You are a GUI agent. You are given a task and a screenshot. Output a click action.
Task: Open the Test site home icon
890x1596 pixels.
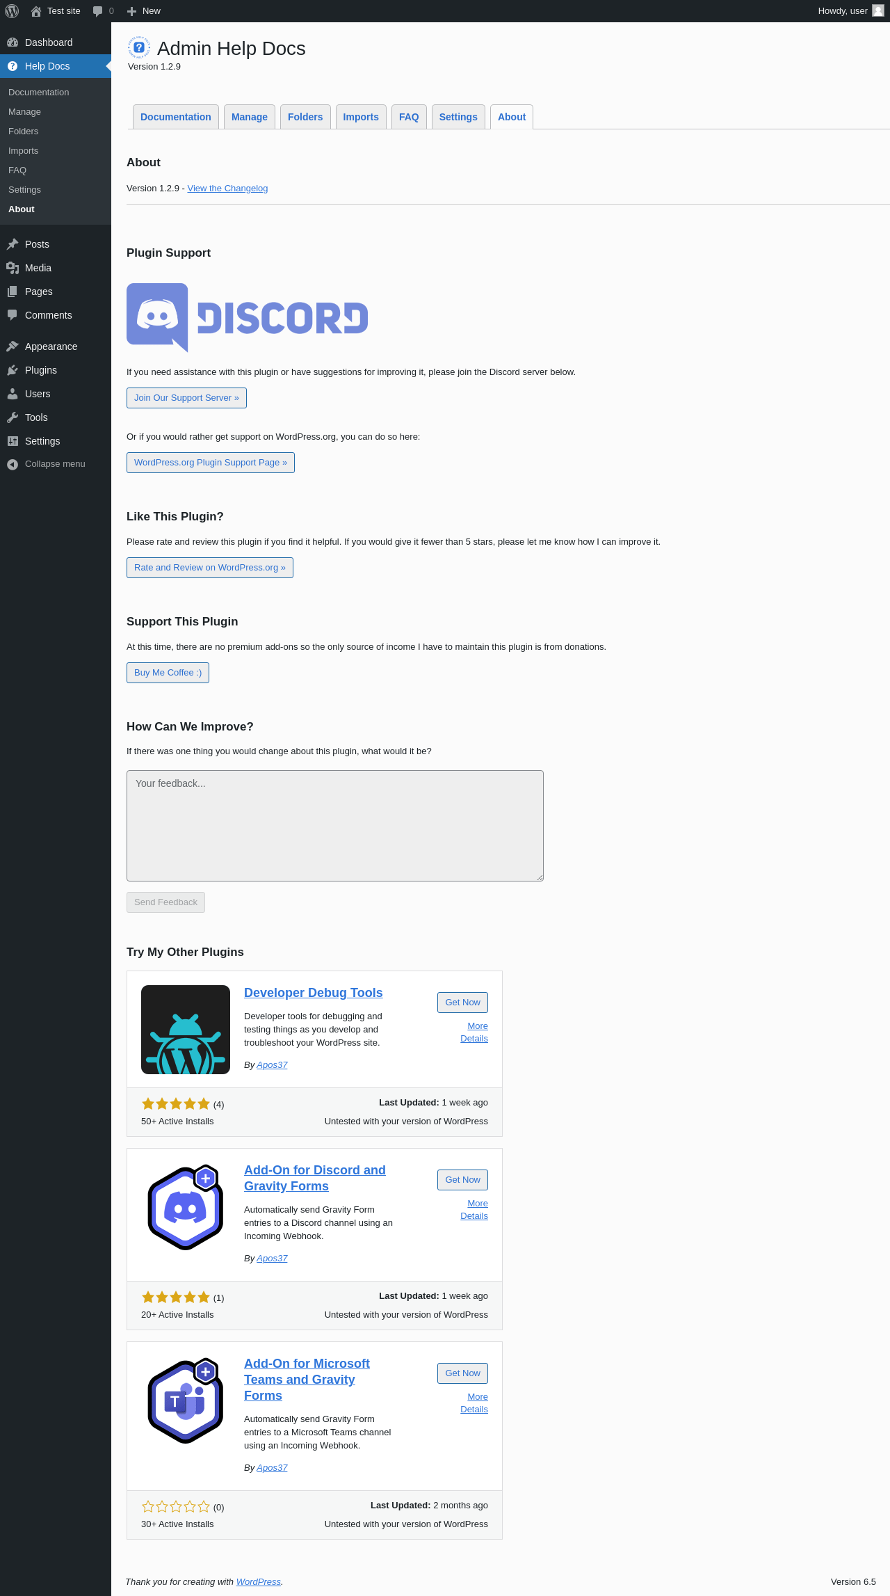pos(36,11)
